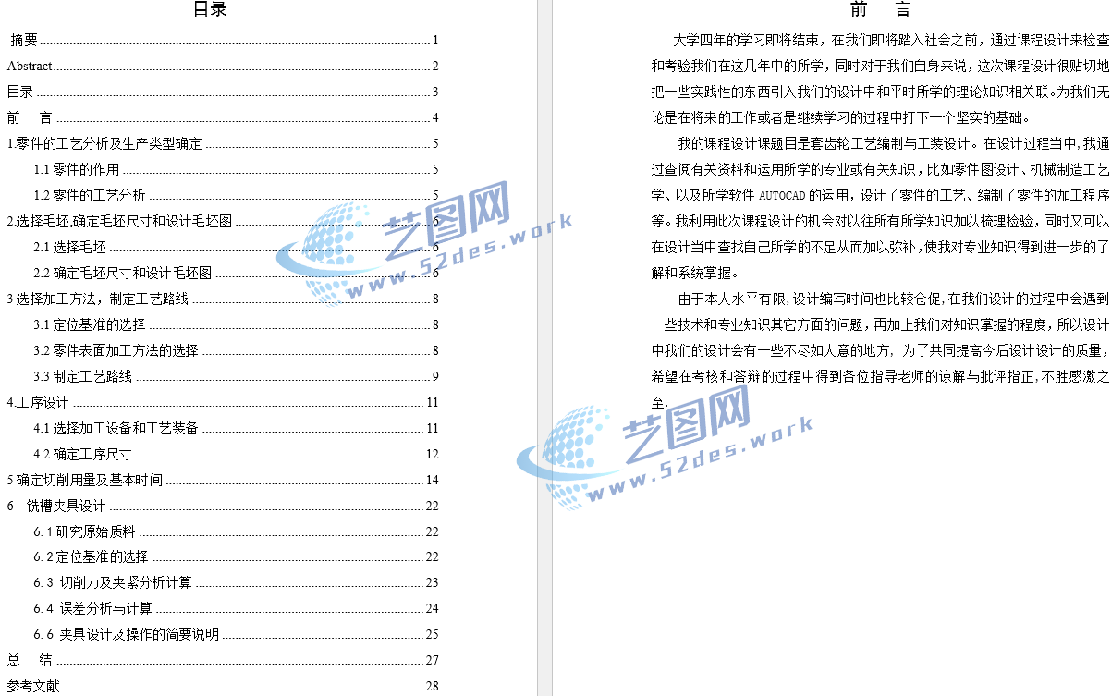1112x696 pixels.
Task: Jump to "6.3 切削力及夹紧分析计算" entry
Action: pyautogui.click(x=236, y=583)
